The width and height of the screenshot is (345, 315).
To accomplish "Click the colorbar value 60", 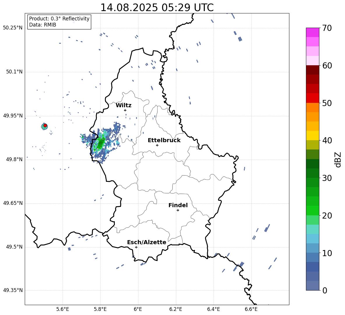I will (327, 66).
